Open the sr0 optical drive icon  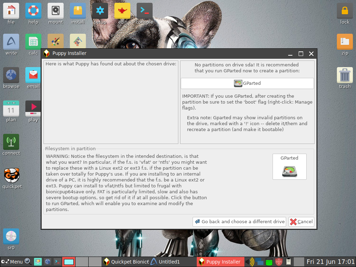11,236
